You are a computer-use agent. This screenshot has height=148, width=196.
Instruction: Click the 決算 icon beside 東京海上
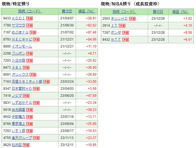[29, 124]
